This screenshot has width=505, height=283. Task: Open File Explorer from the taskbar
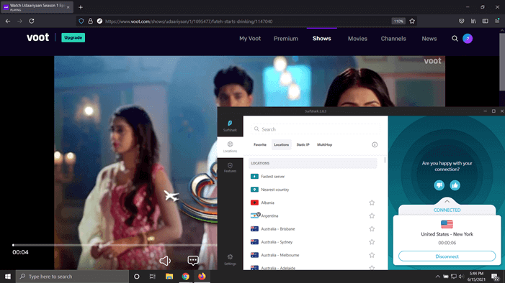pos(169,277)
